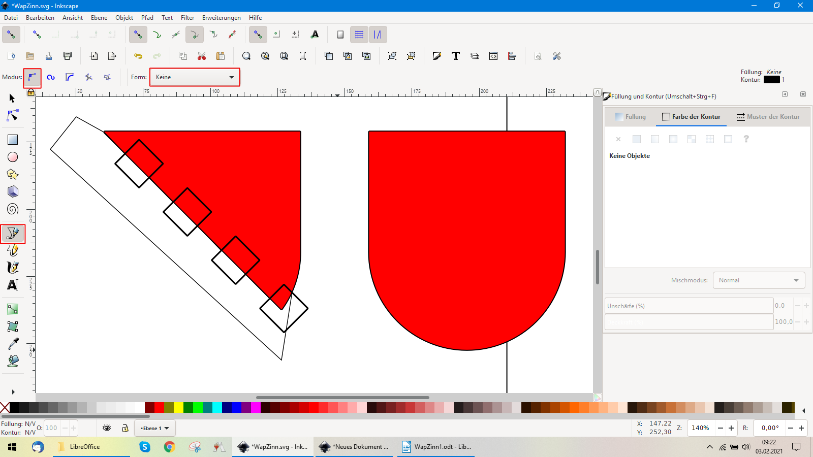
Task: Click the zoom in plus button
Action: (x=731, y=428)
